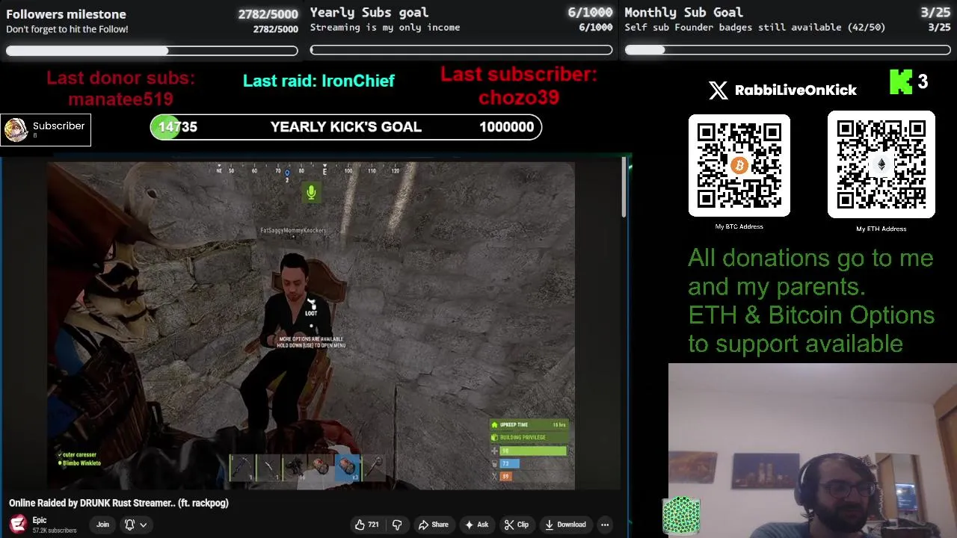The image size is (957, 538).
Task: Click the RabbiLiveOnKick handle text
Action: pos(796,90)
